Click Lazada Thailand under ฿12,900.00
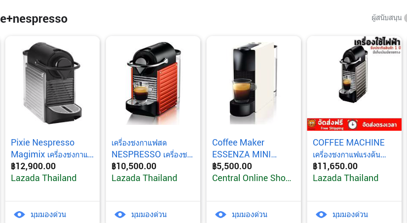 (x=43, y=178)
